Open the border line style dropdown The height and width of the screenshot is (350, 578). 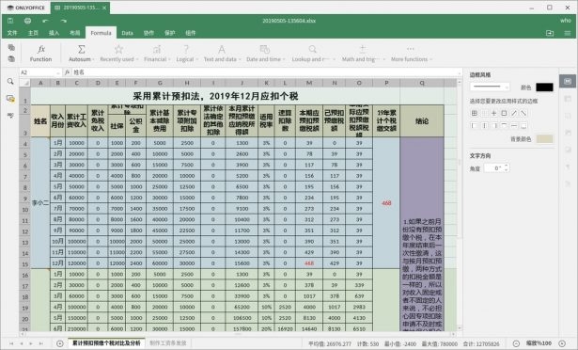[490, 87]
